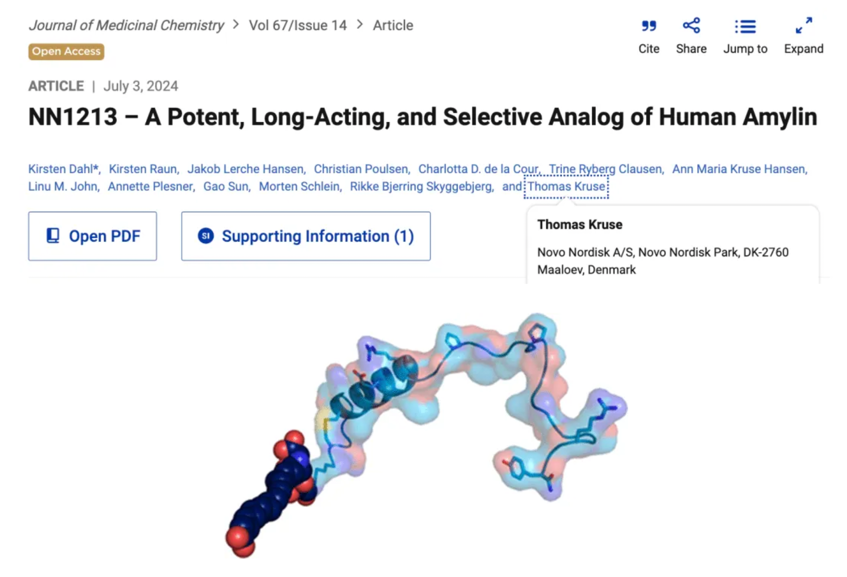Screen dimensions: 847x577
Task: Select author Christian Poulsen
Action: [361, 169]
